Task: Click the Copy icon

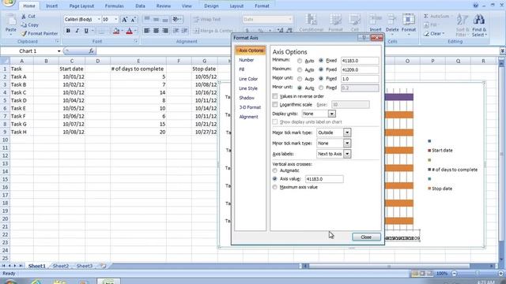Action: click(x=24, y=24)
